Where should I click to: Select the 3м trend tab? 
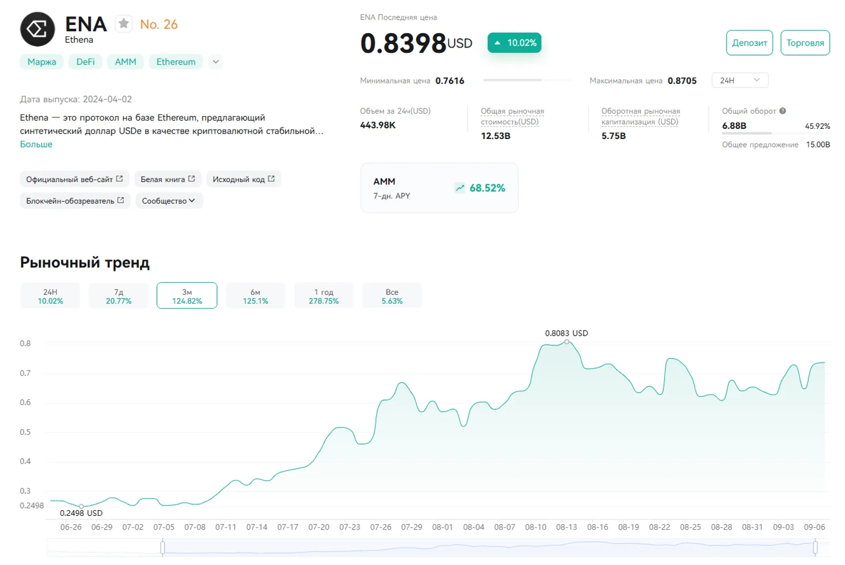(x=187, y=296)
